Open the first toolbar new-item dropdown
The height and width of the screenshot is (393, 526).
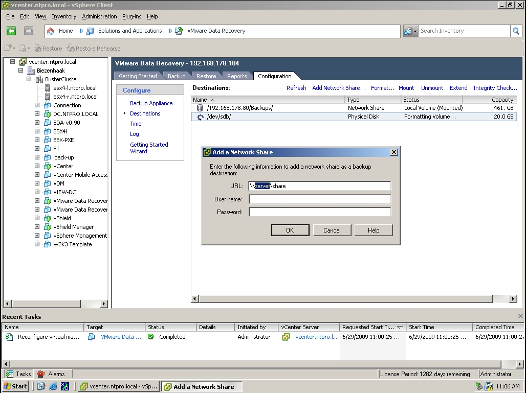pos(10,48)
